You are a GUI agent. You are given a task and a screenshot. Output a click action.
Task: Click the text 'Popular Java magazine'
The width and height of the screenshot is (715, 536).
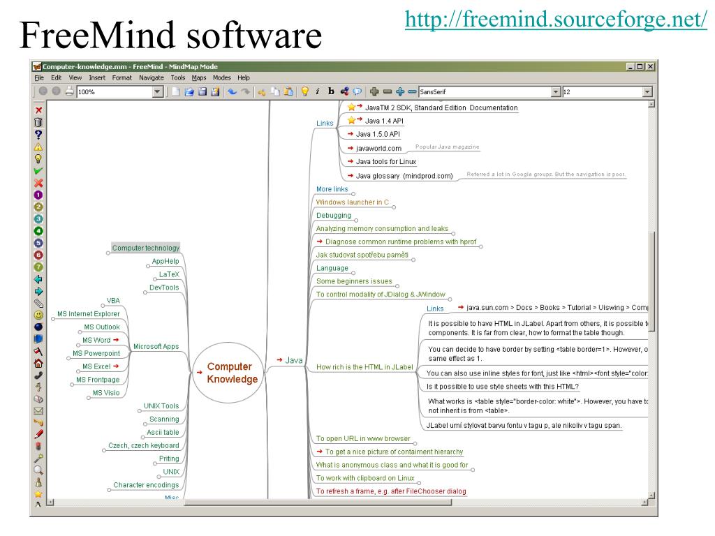(447, 147)
